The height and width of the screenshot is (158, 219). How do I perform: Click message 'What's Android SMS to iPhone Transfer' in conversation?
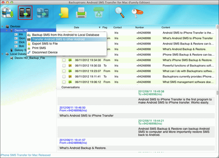tap(87, 116)
